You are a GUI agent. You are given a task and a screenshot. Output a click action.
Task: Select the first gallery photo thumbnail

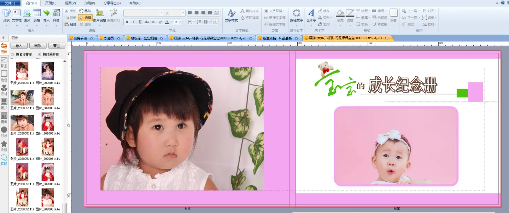click(x=22, y=71)
